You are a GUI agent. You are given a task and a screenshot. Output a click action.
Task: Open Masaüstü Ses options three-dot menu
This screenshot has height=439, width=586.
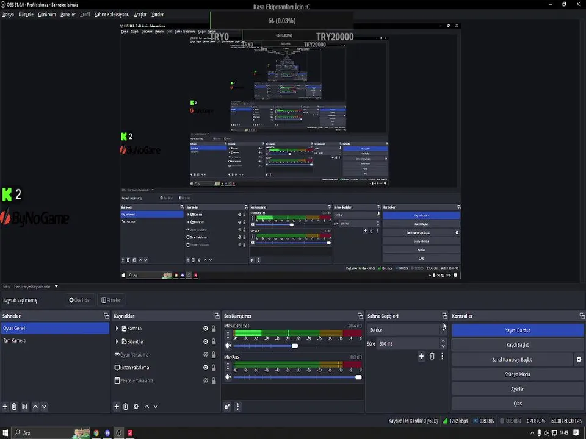tap(228, 335)
